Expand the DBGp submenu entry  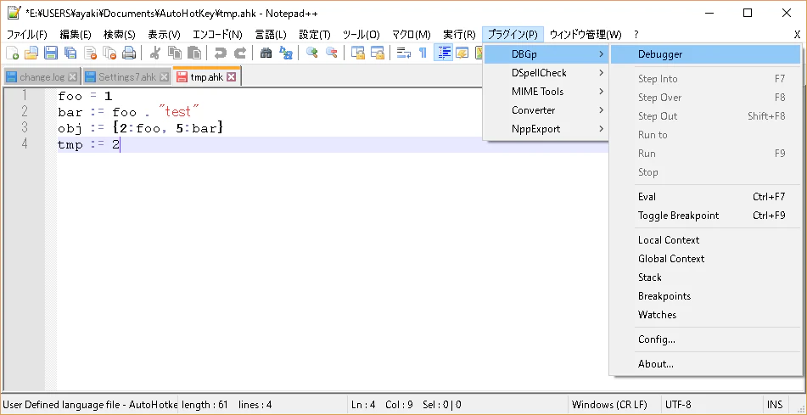coord(546,54)
